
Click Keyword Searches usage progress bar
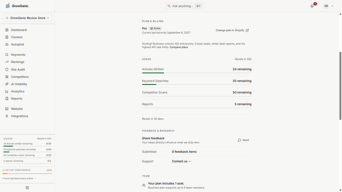pyautogui.click(x=197, y=84)
